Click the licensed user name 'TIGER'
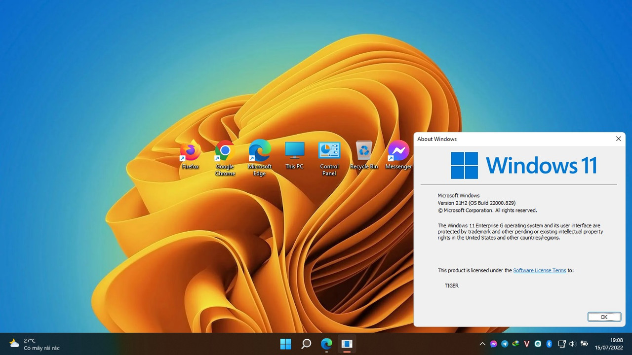This screenshot has width=632, height=355. click(x=451, y=285)
